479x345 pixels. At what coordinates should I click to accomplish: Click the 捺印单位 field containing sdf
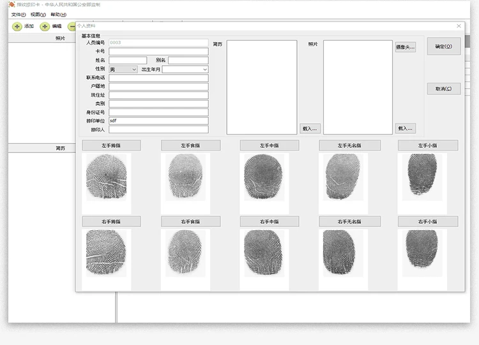(x=158, y=121)
